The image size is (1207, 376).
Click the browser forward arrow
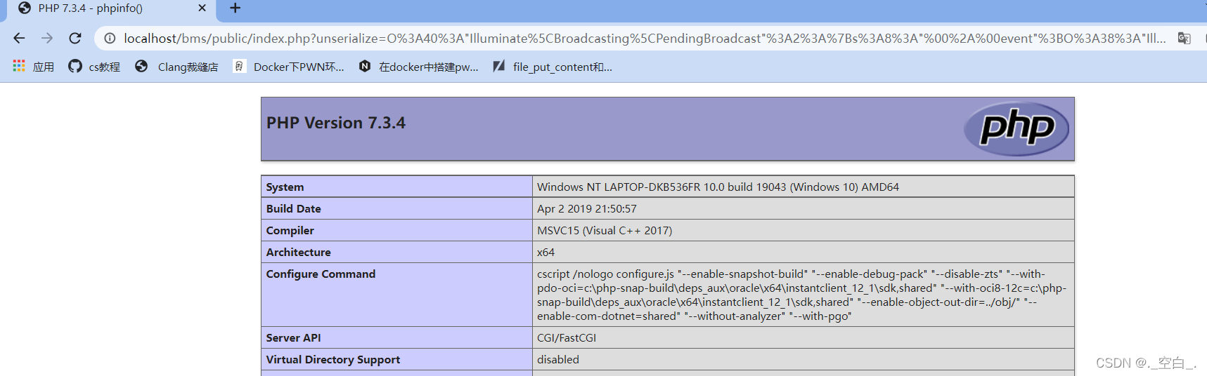point(47,38)
